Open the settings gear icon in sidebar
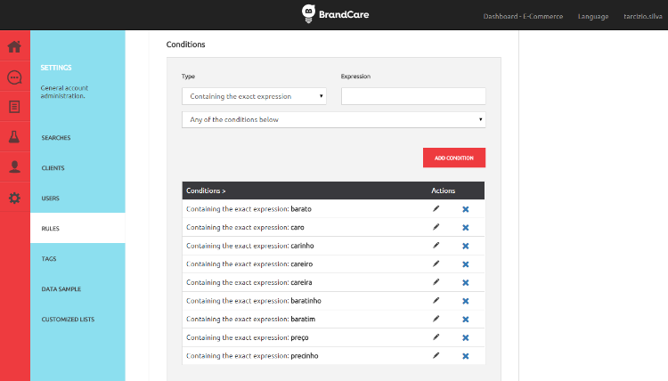 click(x=14, y=198)
